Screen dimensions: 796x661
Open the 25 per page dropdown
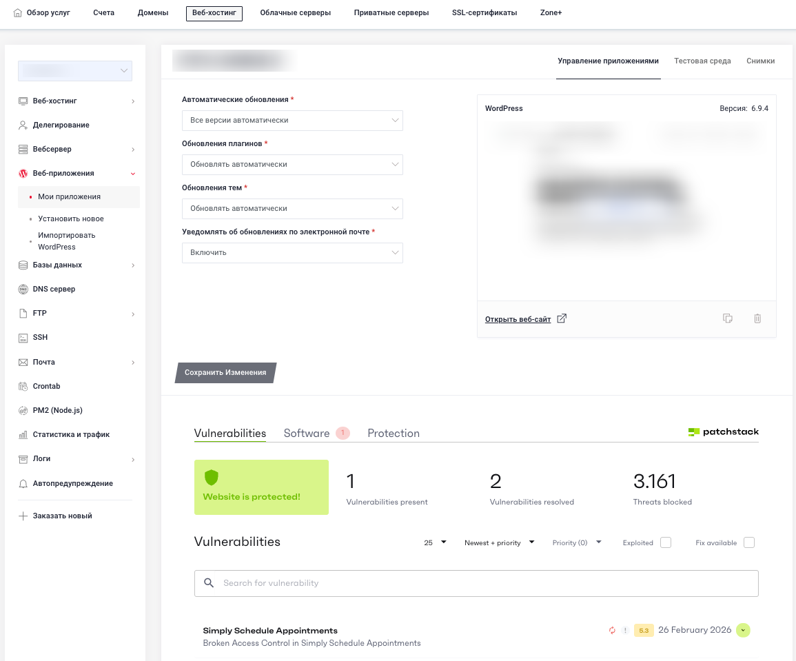tap(435, 542)
